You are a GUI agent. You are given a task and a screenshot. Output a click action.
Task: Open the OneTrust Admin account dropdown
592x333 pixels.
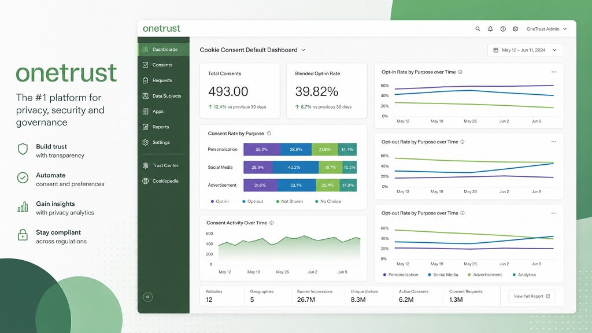[547, 29]
